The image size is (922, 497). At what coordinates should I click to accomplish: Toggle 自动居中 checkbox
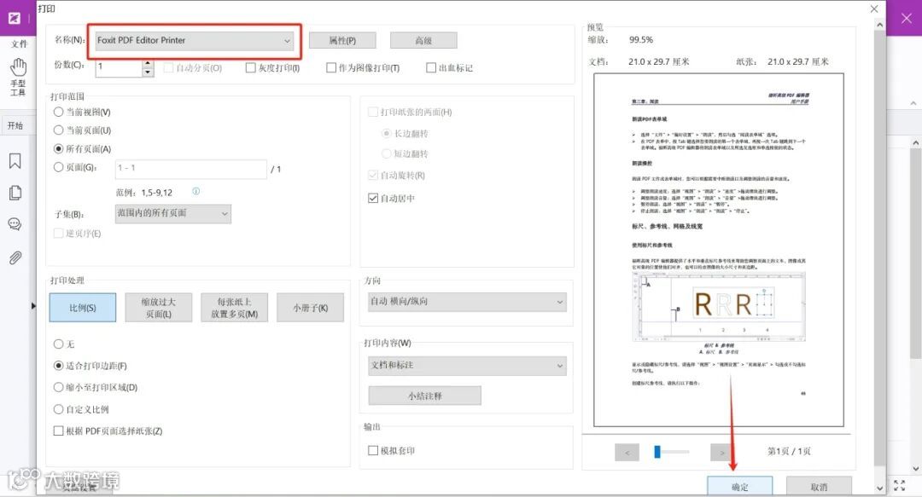(373, 199)
